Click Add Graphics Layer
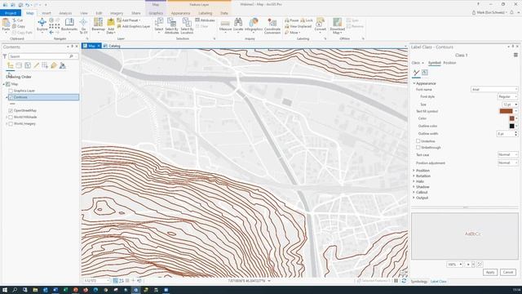The width and height of the screenshot is (522, 294). pos(134,26)
